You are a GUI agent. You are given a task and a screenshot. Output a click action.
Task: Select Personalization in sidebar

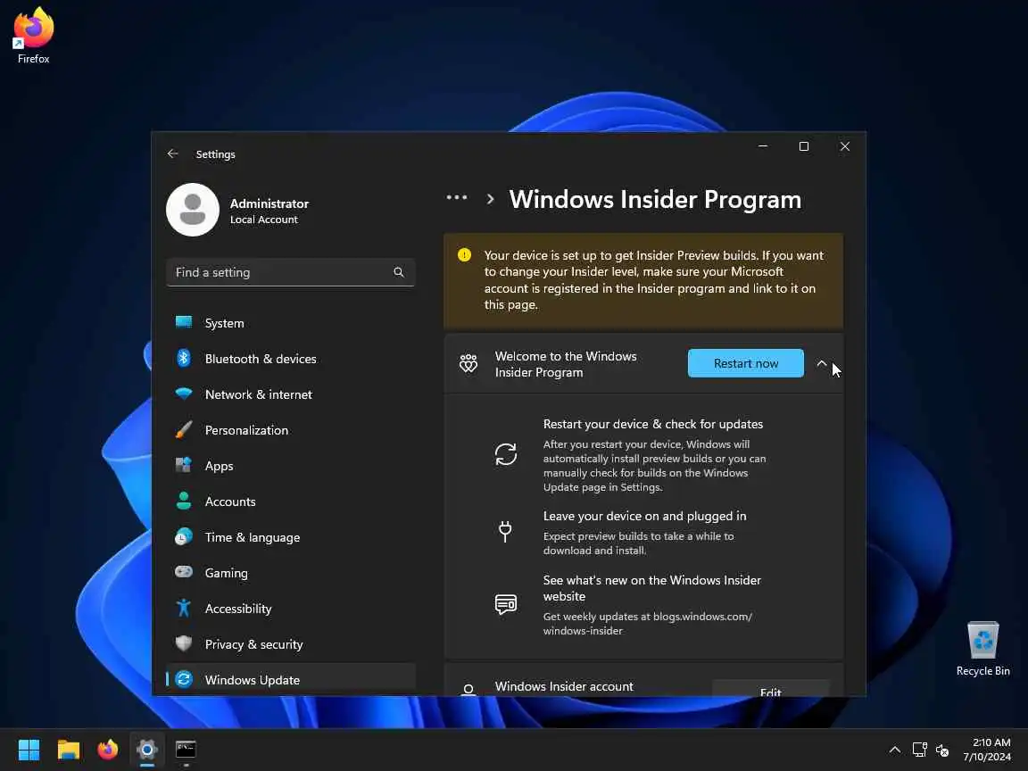[x=290, y=430]
